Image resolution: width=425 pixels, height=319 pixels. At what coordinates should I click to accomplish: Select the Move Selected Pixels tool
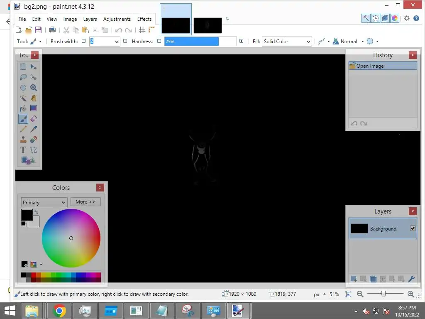point(34,67)
